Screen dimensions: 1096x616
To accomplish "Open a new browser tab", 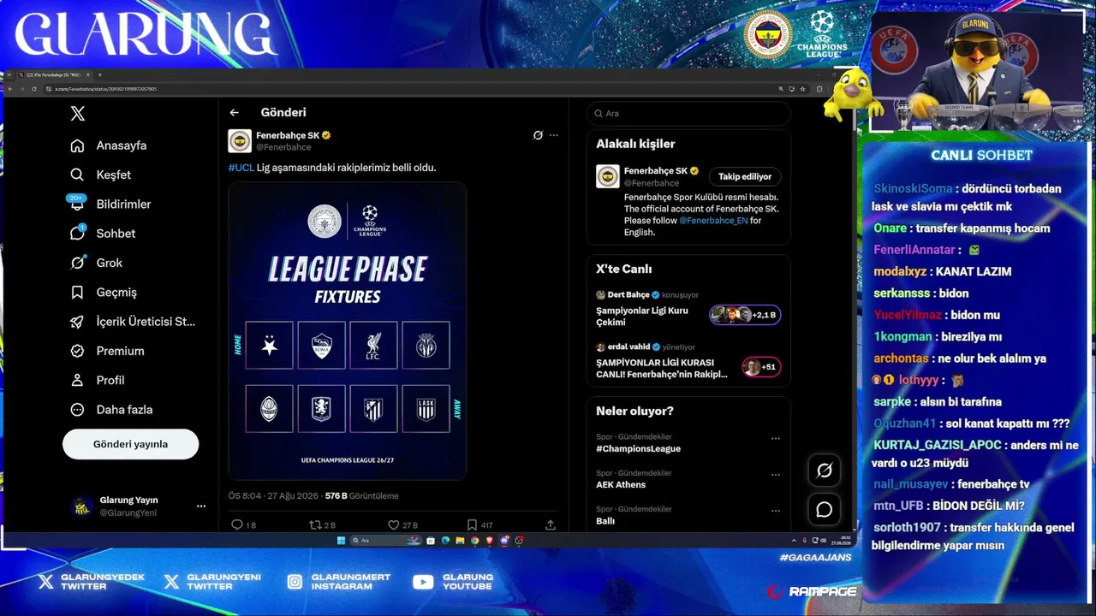I will point(99,75).
